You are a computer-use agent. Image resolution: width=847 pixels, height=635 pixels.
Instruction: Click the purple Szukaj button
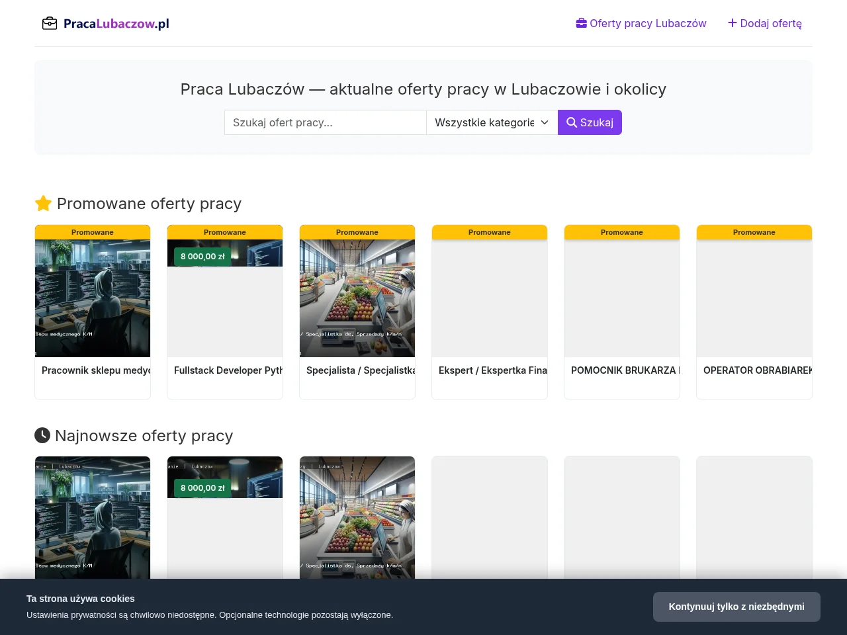click(x=590, y=122)
